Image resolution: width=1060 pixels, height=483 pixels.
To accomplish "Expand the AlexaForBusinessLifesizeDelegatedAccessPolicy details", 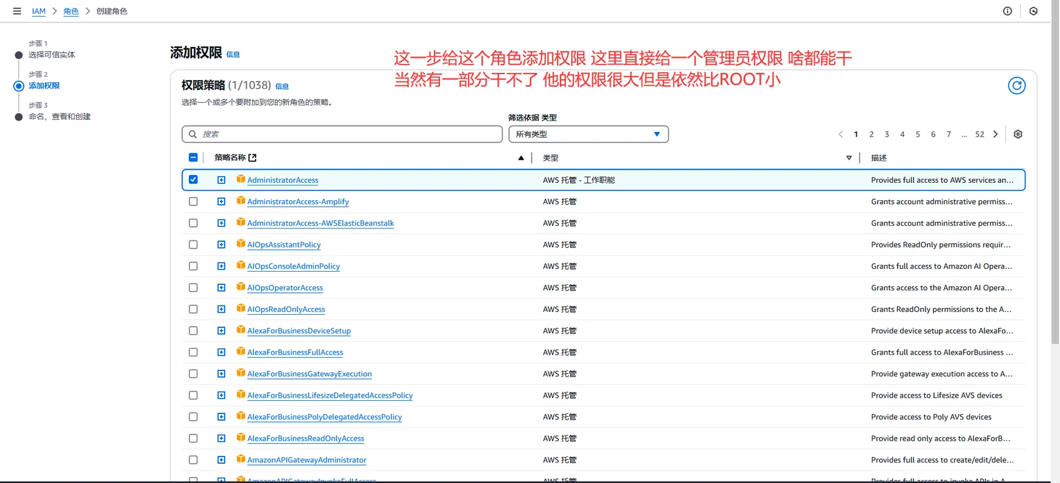I will coord(221,396).
